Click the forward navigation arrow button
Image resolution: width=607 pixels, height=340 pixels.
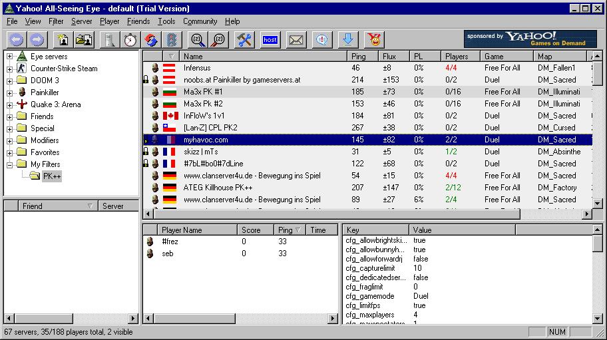pos(37,39)
